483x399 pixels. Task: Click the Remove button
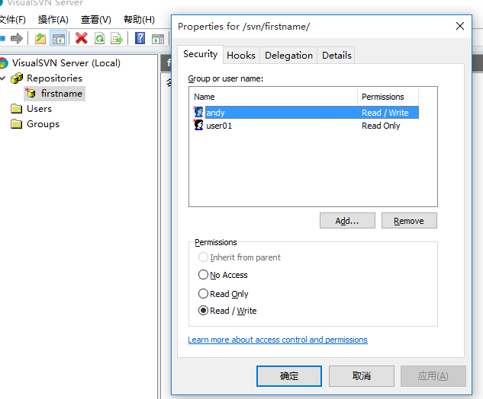coord(409,220)
